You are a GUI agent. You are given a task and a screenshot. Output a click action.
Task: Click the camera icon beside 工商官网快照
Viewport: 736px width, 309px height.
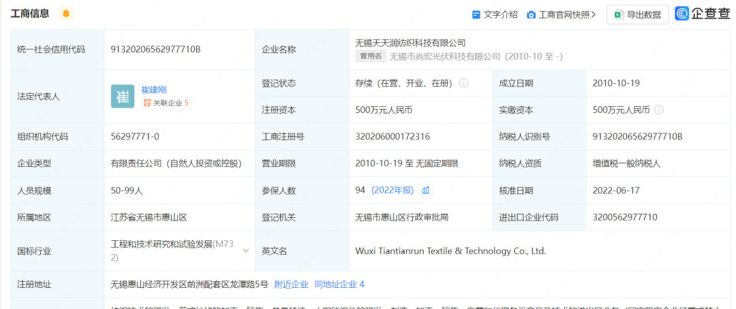[x=531, y=15]
